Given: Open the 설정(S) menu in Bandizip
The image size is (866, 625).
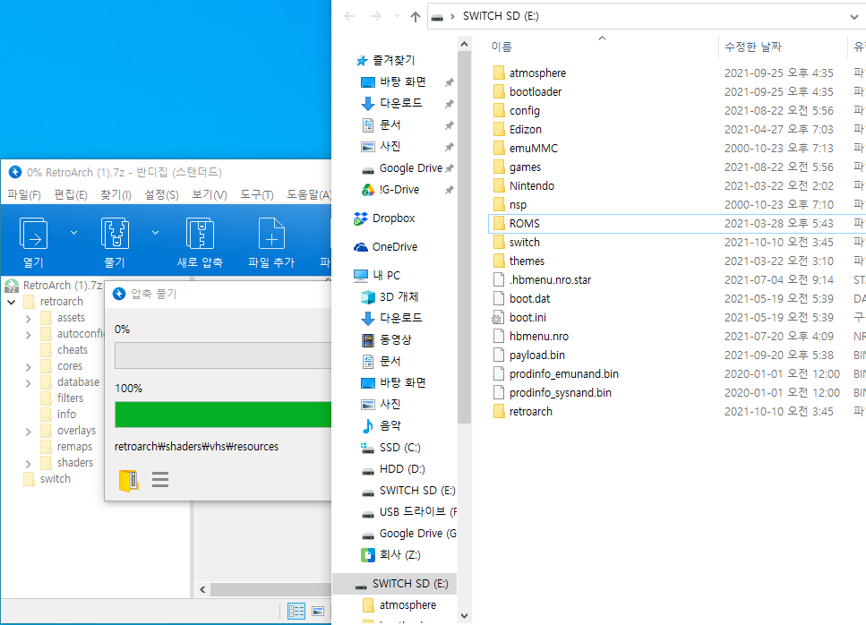Looking at the screenshot, I should coord(161,195).
